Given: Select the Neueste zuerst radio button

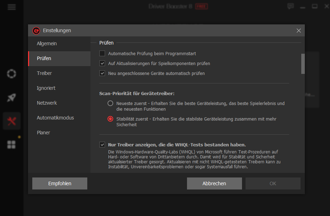Looking at the screenshot, I should (110, 103).
